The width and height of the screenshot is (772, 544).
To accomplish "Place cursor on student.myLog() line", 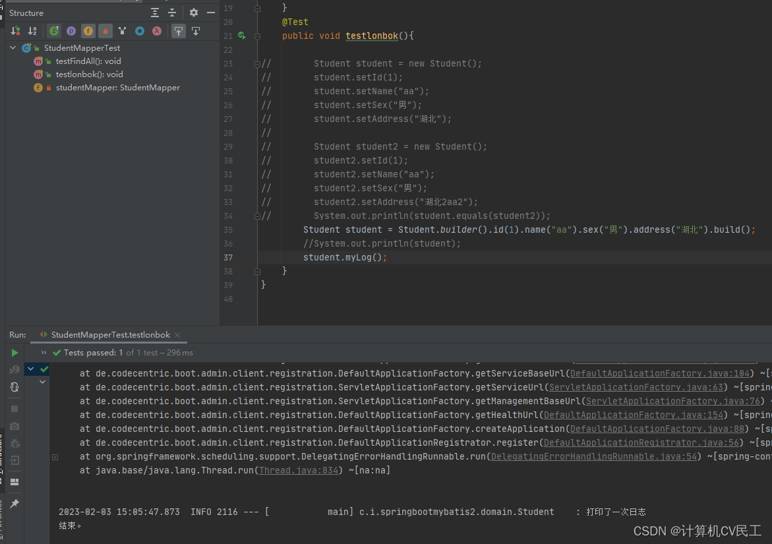I will (345, 257).
